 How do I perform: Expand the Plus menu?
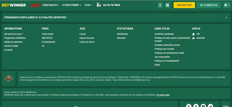tap(88, 5)
